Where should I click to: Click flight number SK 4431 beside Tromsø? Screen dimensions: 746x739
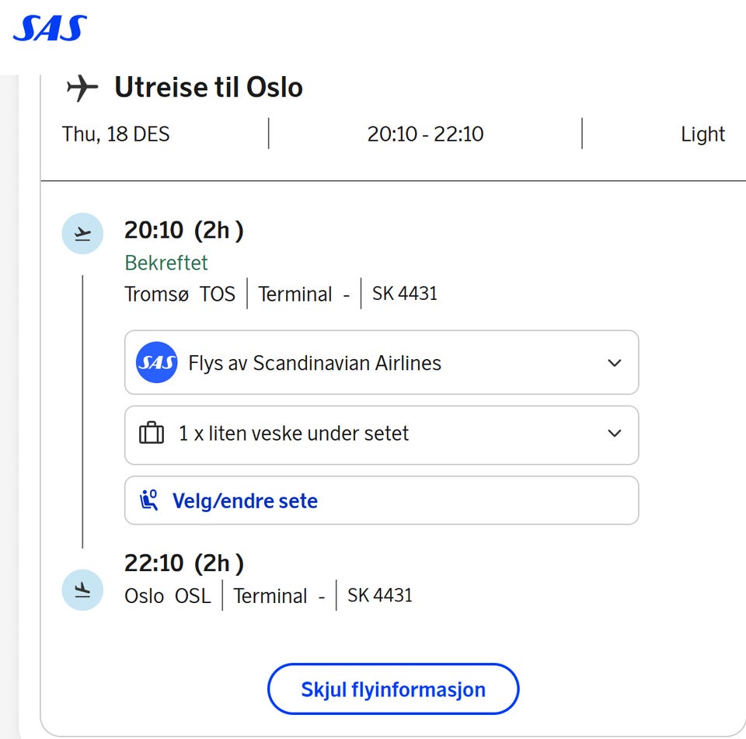pos(404,294)
